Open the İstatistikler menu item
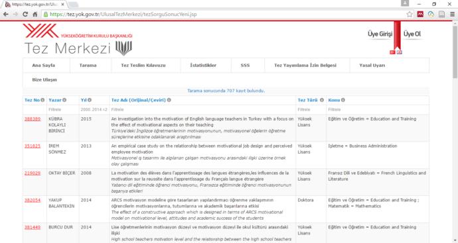Image resolution: width=458 pixels, height=243 pixels. tap(203, 66)
